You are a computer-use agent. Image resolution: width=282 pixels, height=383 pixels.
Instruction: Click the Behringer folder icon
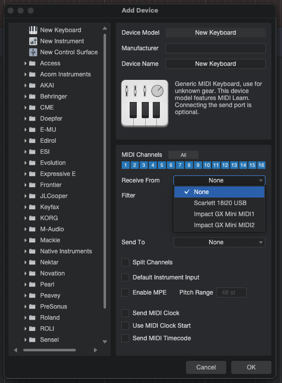click(32, 97)
